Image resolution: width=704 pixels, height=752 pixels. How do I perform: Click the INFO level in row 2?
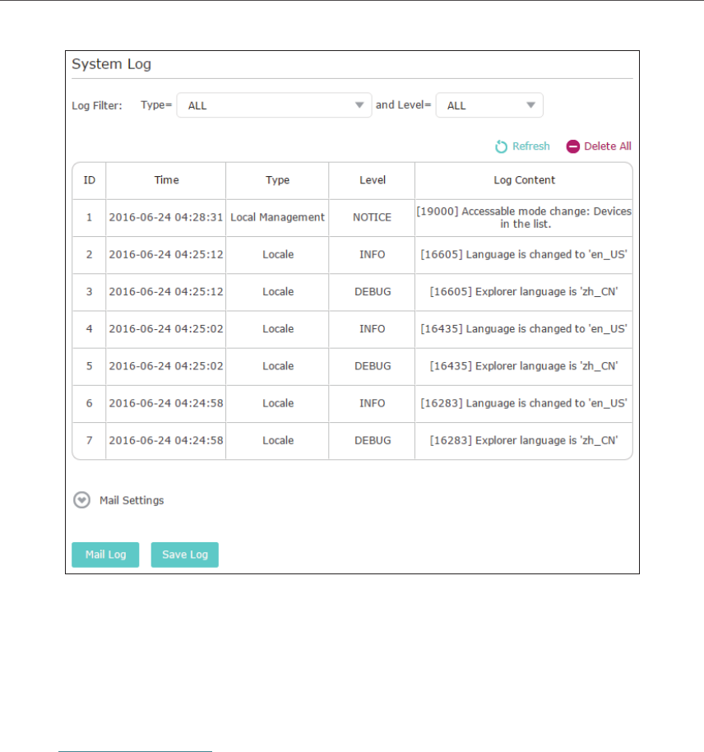(372, 255)
